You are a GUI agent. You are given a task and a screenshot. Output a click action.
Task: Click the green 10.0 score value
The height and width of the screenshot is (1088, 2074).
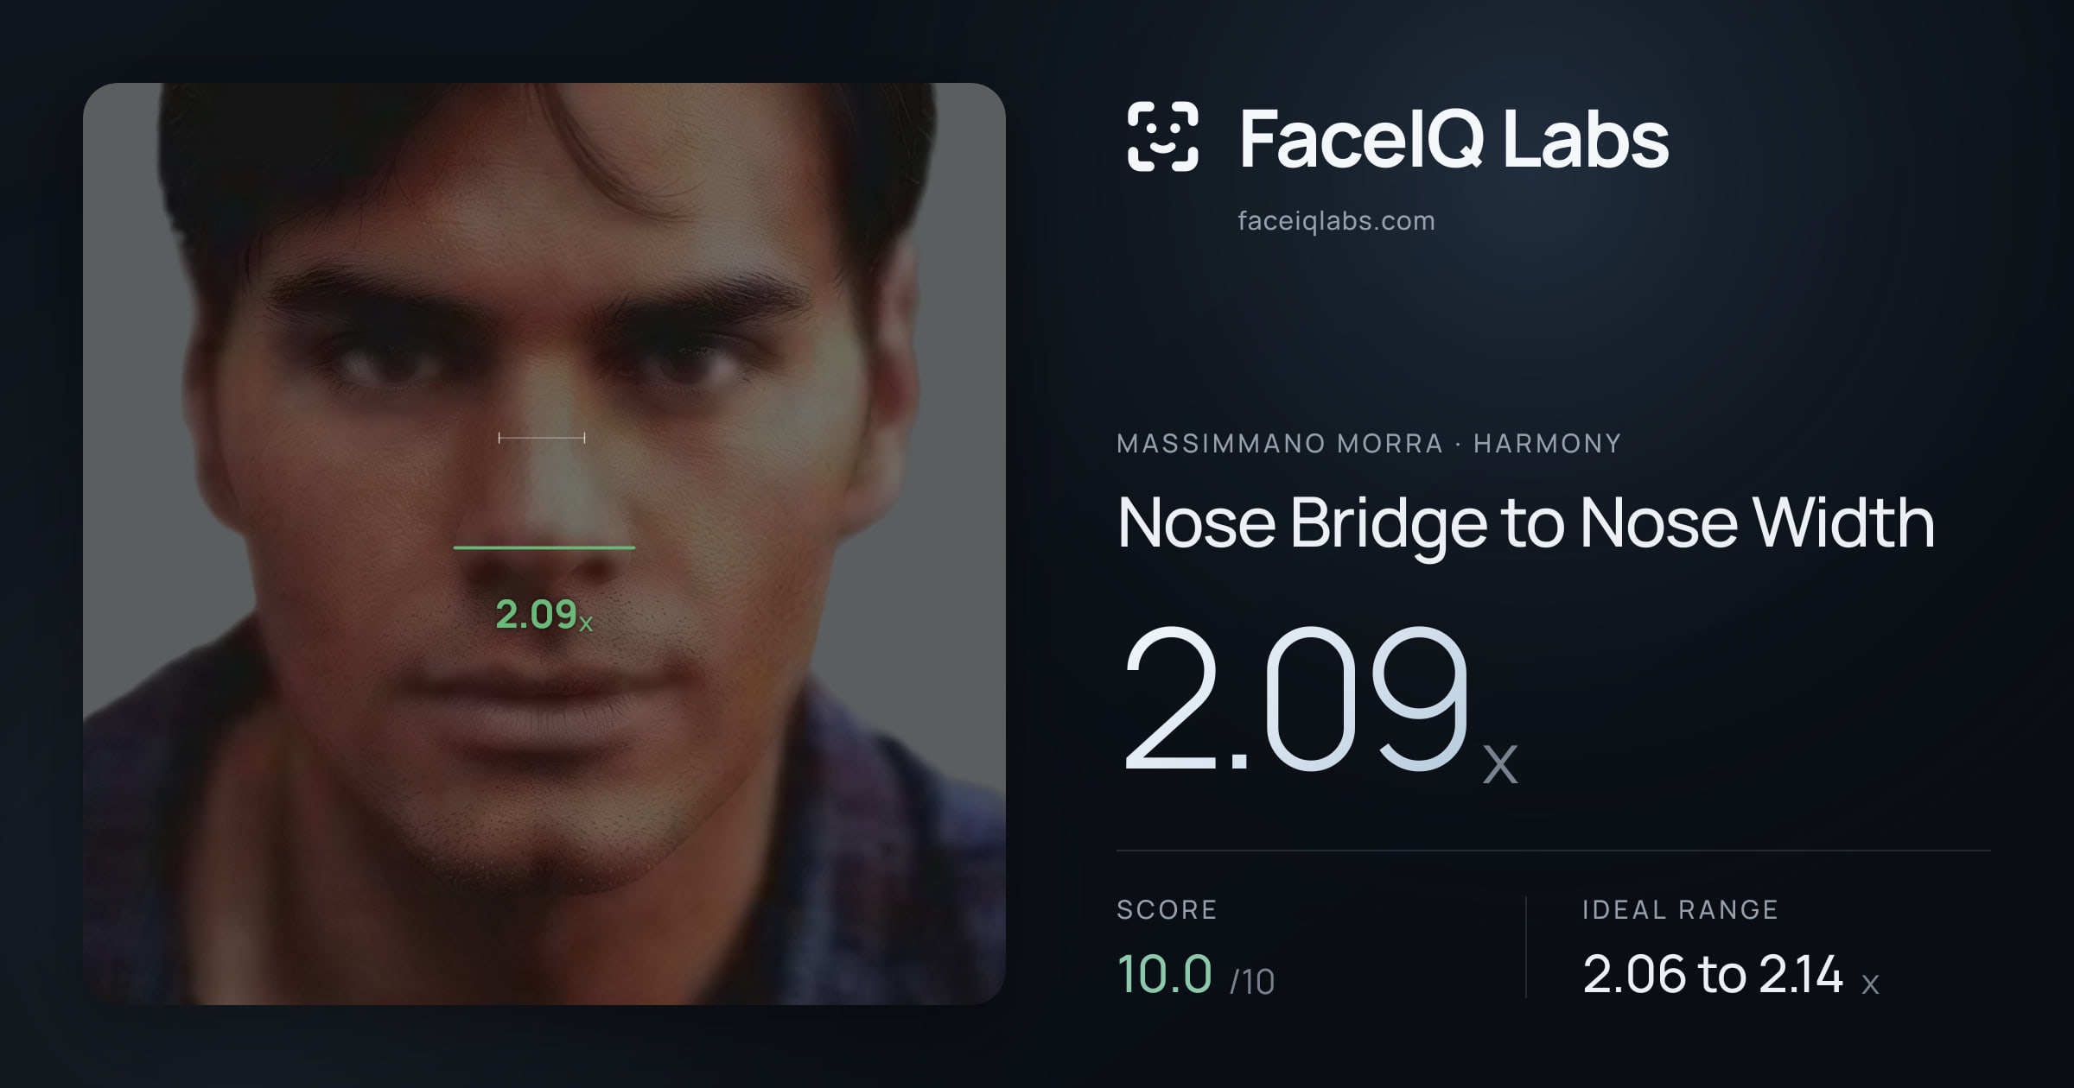[1165, 974]
